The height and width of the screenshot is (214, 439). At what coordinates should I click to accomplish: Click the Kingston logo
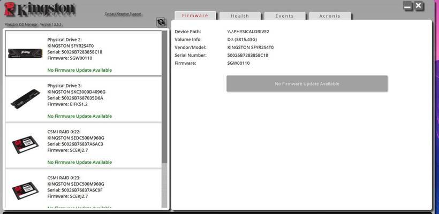40,10
